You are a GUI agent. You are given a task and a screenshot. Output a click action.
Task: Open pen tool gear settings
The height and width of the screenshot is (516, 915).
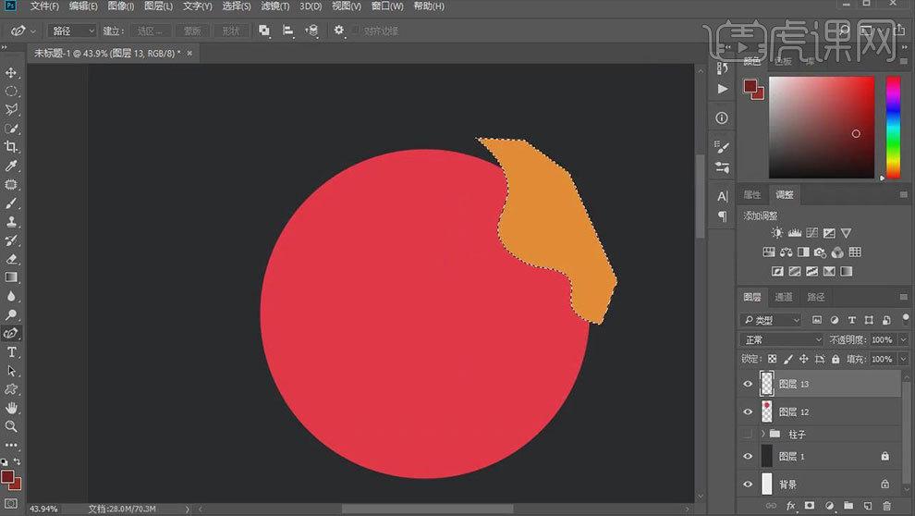(338, 31)
